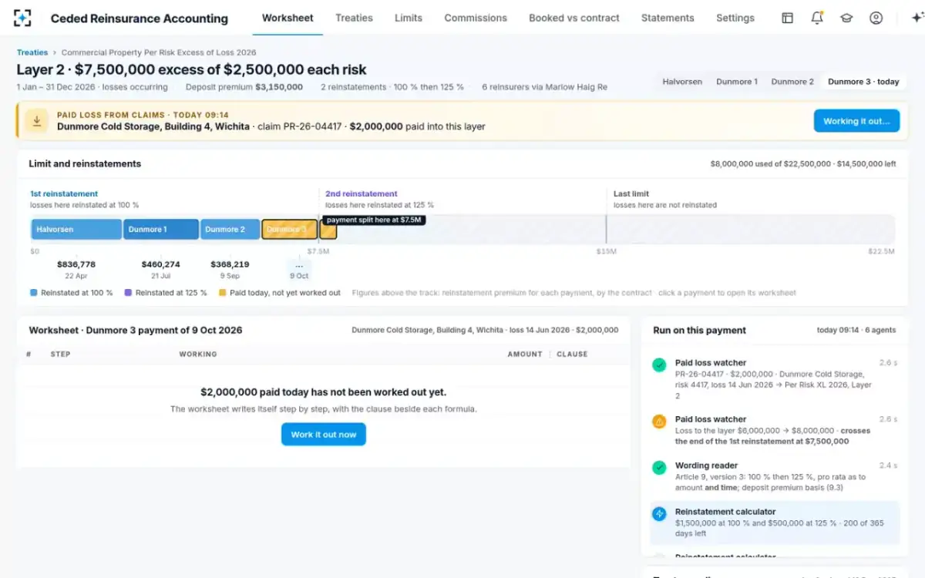Viewport: 925px width, 578px height.
Task: Open the user account icon
Action: tap(876, 18)
